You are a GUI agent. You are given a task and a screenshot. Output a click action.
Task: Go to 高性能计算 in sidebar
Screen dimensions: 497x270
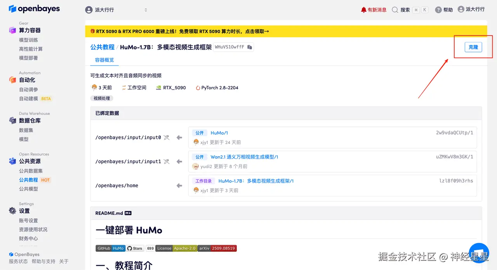(x=31, y=49)
